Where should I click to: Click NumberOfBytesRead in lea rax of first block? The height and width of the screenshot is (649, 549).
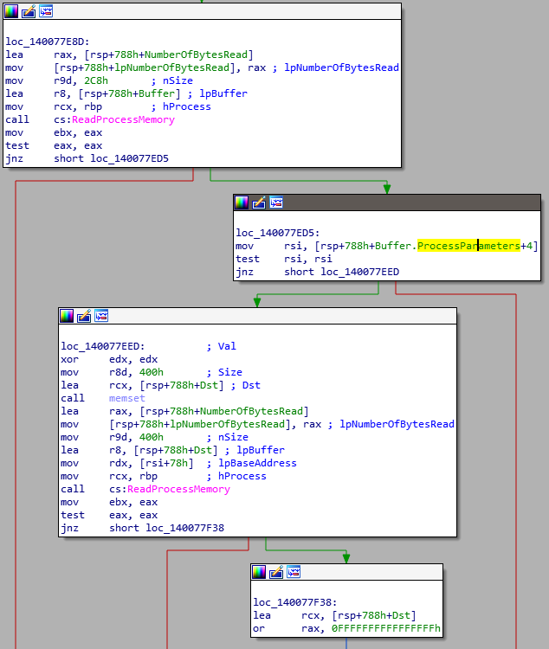pyautogui.click(x=197, y=55)
